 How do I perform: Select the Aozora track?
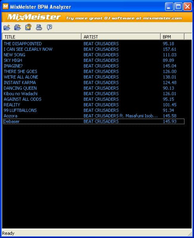tap(10, 116)
